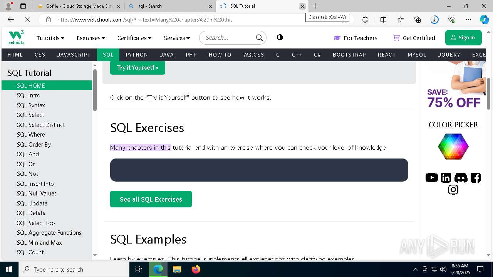Click page vertical scrollbar thumb

pyautogui.click(x=489, y=93)
